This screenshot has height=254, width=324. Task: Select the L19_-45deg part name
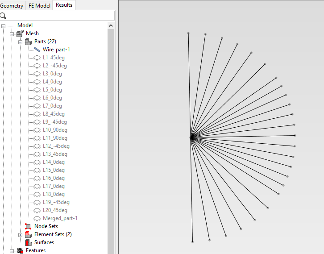(x=56, y=202)
